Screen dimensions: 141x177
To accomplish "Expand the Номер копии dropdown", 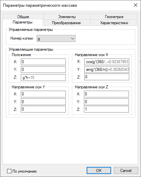I will click(56, 39).
